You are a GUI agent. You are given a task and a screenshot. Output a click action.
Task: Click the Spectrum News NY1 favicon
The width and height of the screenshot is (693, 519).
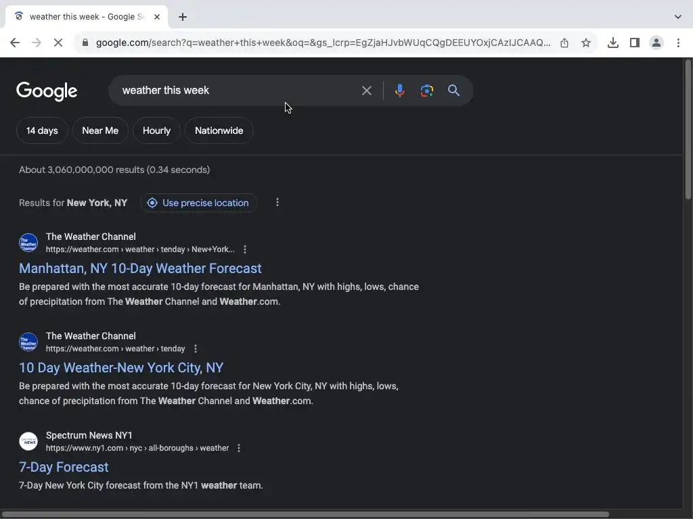pos(28,441)
